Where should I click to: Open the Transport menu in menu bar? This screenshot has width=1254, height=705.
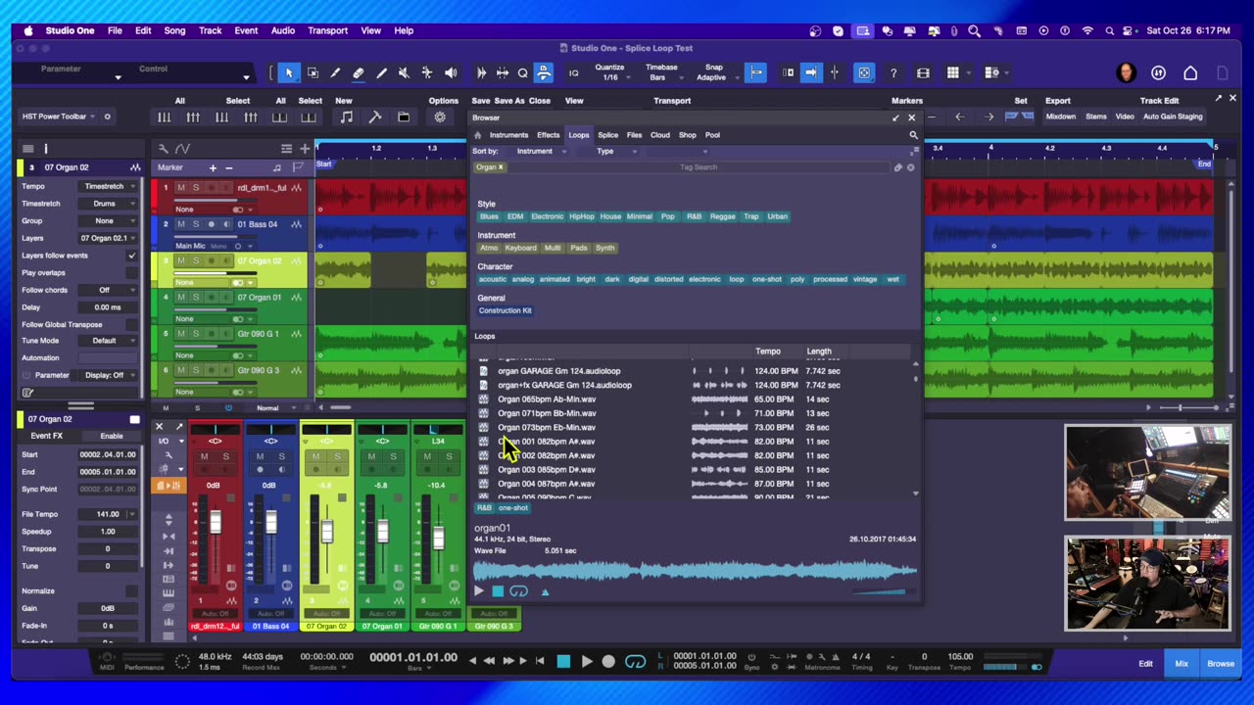pyautogui.click(x=327, y=30)
